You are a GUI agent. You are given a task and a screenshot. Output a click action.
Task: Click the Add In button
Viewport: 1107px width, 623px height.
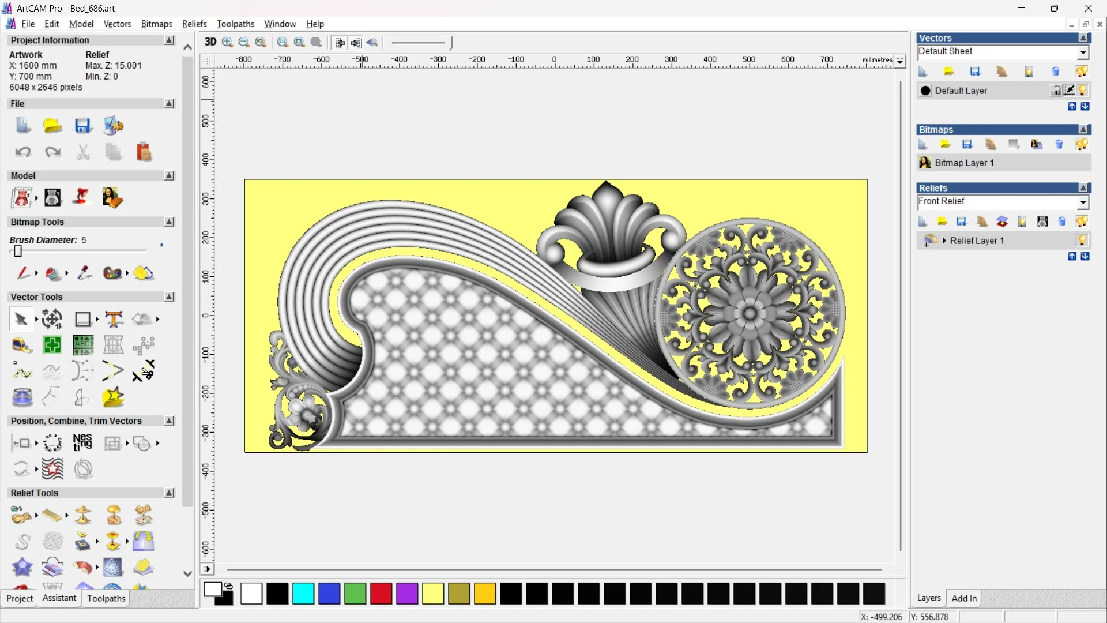(x=964, y=598)
